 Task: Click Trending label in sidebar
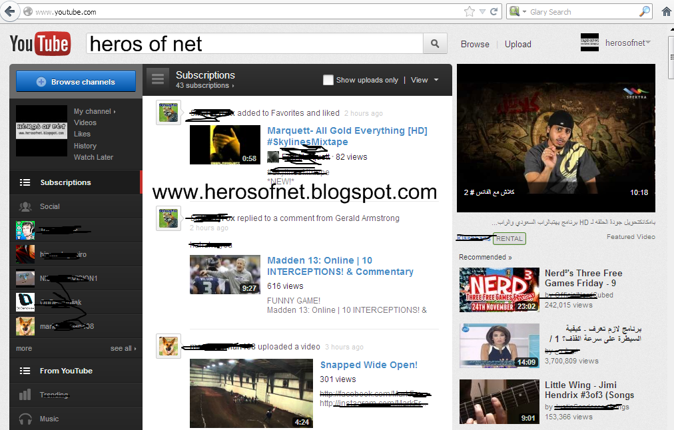[54, 395]
